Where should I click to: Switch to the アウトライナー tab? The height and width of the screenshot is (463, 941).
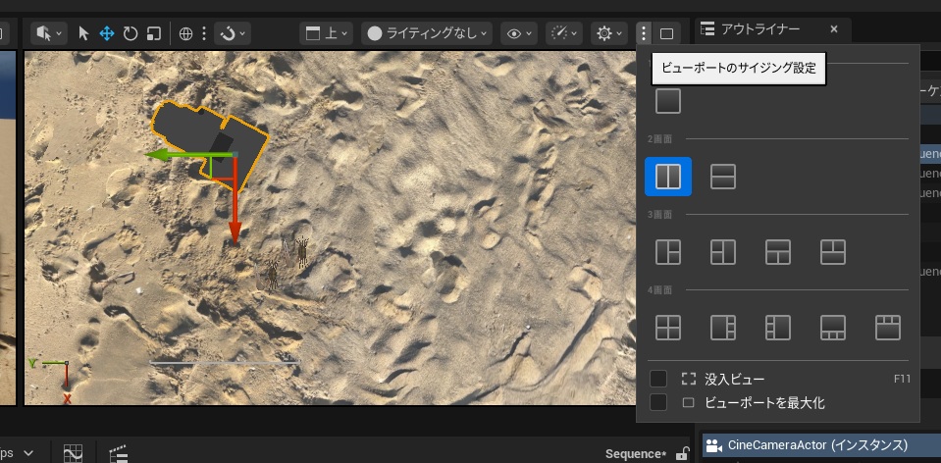[x=759, y=29]
